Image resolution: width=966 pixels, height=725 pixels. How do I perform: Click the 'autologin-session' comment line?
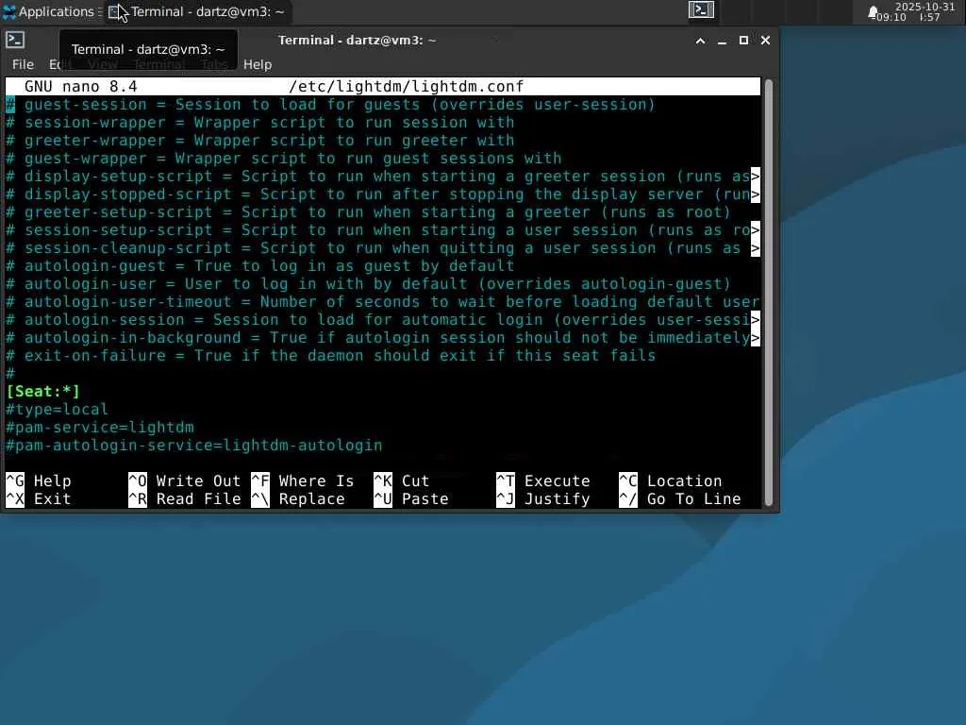click(x=383, y=320)
